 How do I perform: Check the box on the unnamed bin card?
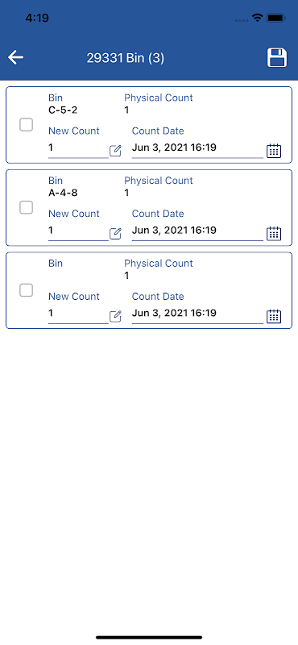click(27, 290)
